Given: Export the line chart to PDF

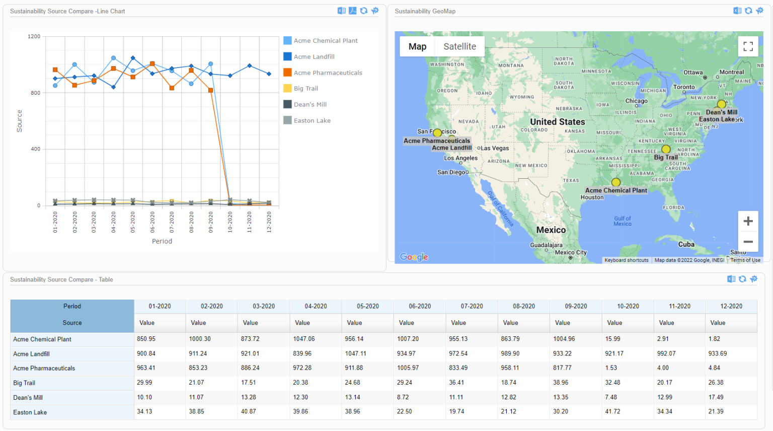Looking at the screenshot, I should click(x=353, y=10).
